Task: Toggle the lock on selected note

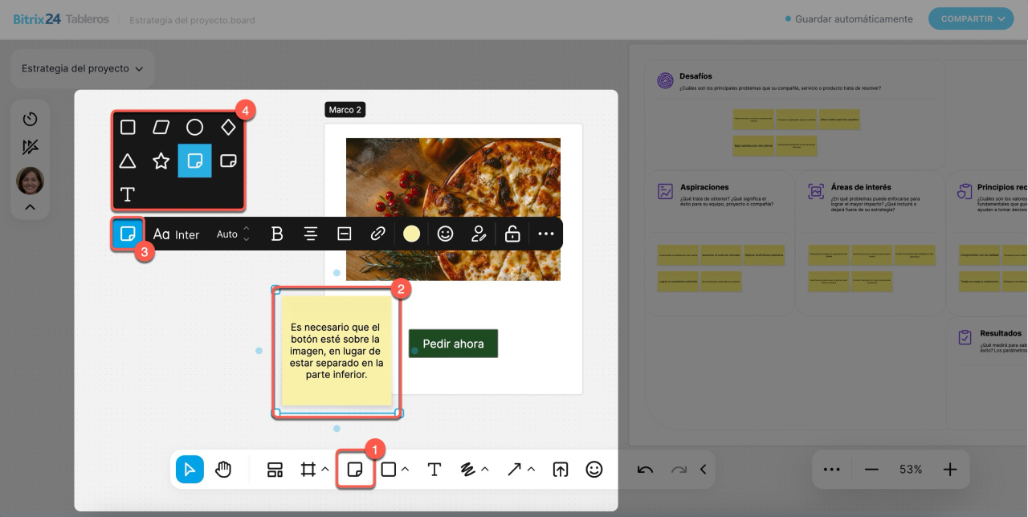Action: click(512, 234)
